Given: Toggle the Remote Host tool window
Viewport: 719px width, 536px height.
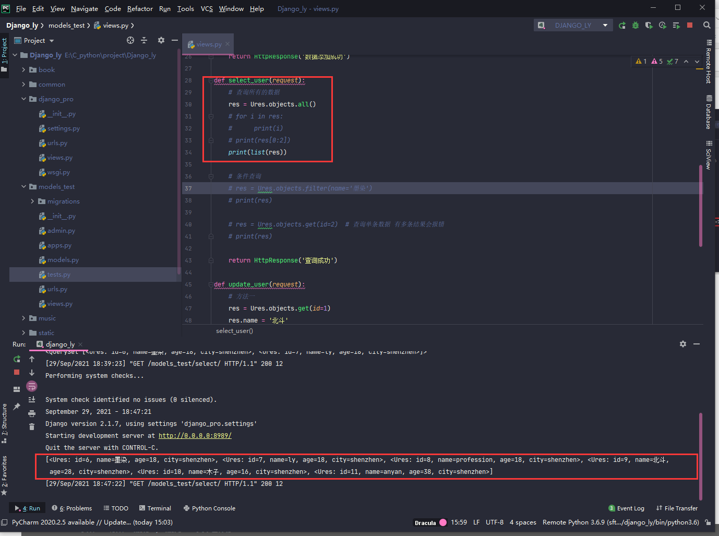Looking at the screenshot, I should click(709, 62).
